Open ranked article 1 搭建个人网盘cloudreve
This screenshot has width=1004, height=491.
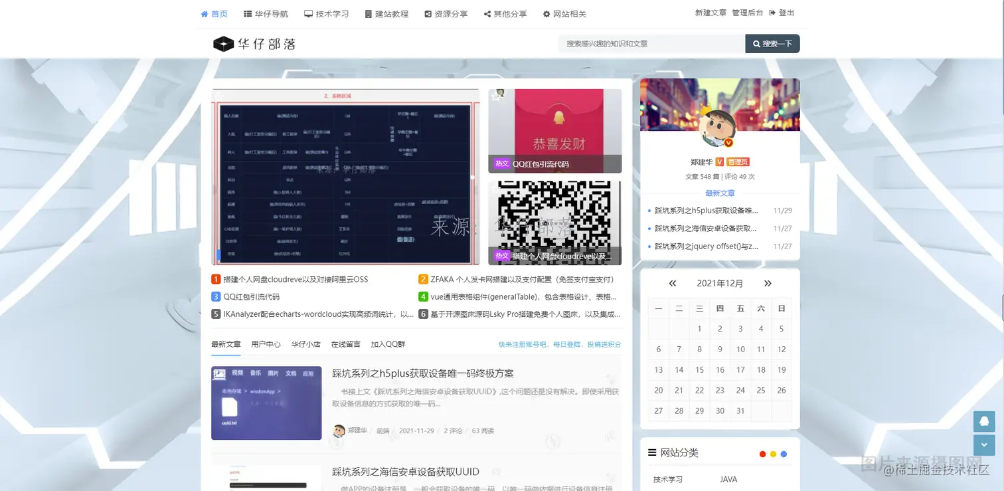(295, 279)
